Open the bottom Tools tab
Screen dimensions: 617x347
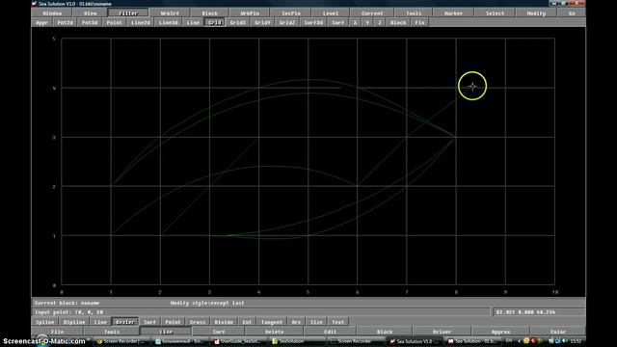(x=112, y=332)
